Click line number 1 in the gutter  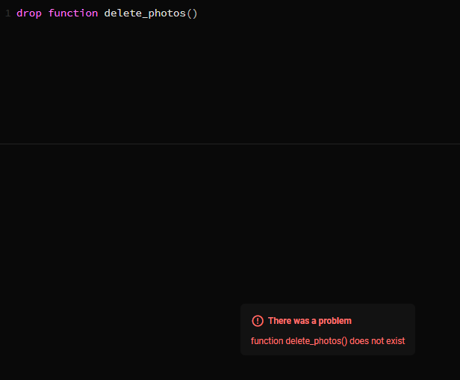coord(7,13)
